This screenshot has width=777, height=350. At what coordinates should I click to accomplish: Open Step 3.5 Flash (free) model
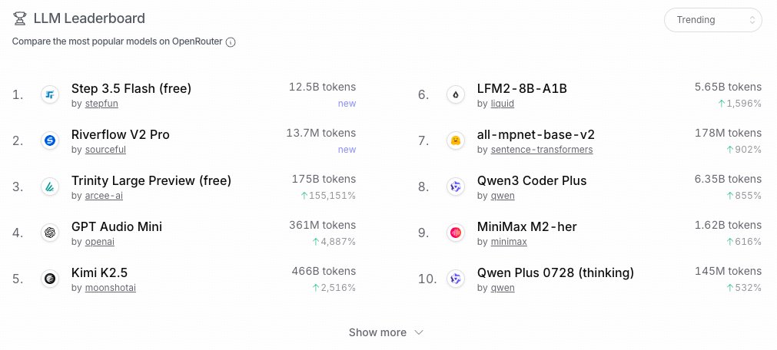pos(131,88)
